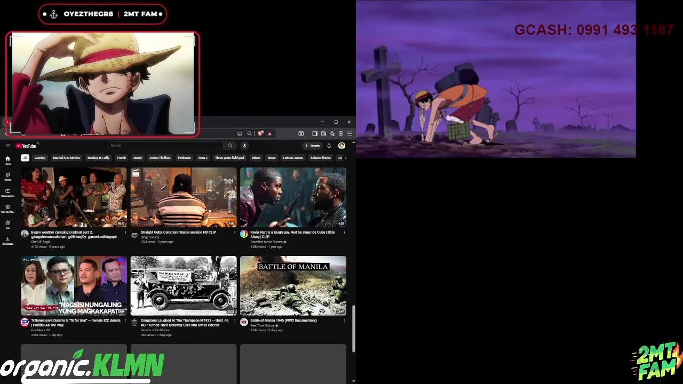The image size is (683, 384).
Task: Open the You page in the sidebar
Action: pos(7,225)
